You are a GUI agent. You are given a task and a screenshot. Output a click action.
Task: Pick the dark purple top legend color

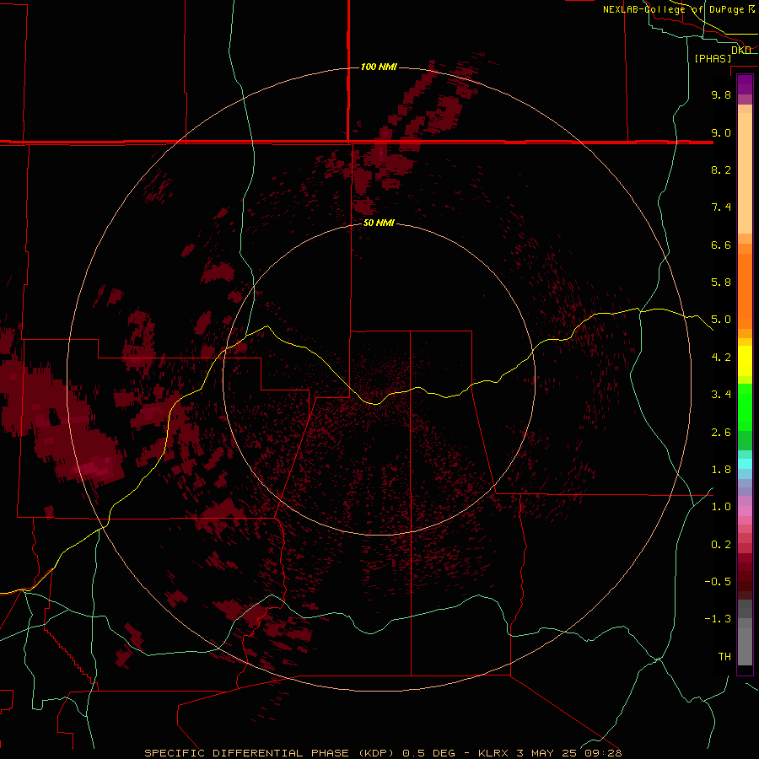click(745, 81)
